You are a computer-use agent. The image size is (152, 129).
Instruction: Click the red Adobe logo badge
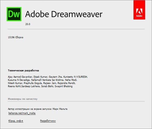pos(139,10)
